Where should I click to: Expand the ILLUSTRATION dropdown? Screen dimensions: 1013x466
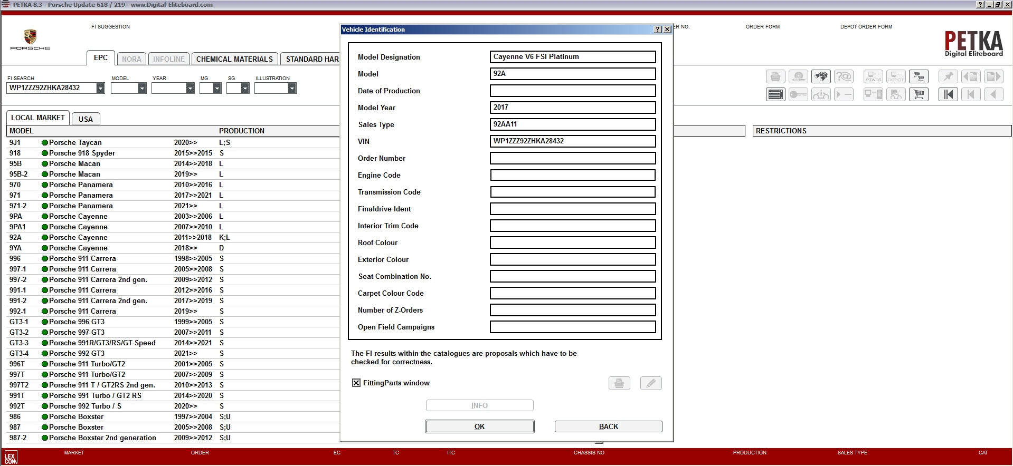[292, 89]
